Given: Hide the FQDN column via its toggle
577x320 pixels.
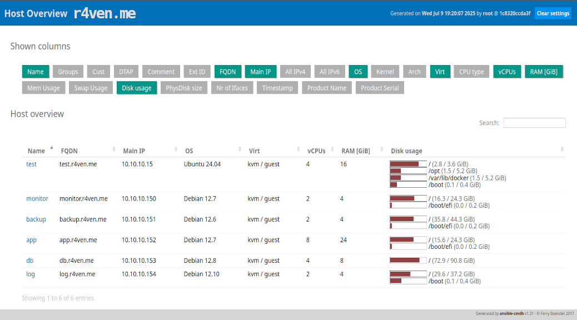Looking at the screenshot, I should pyautogui.click(x=227, y=72).
